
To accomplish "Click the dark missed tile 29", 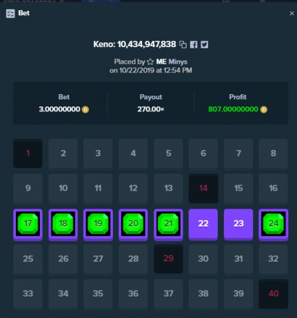I will point(168,259).
